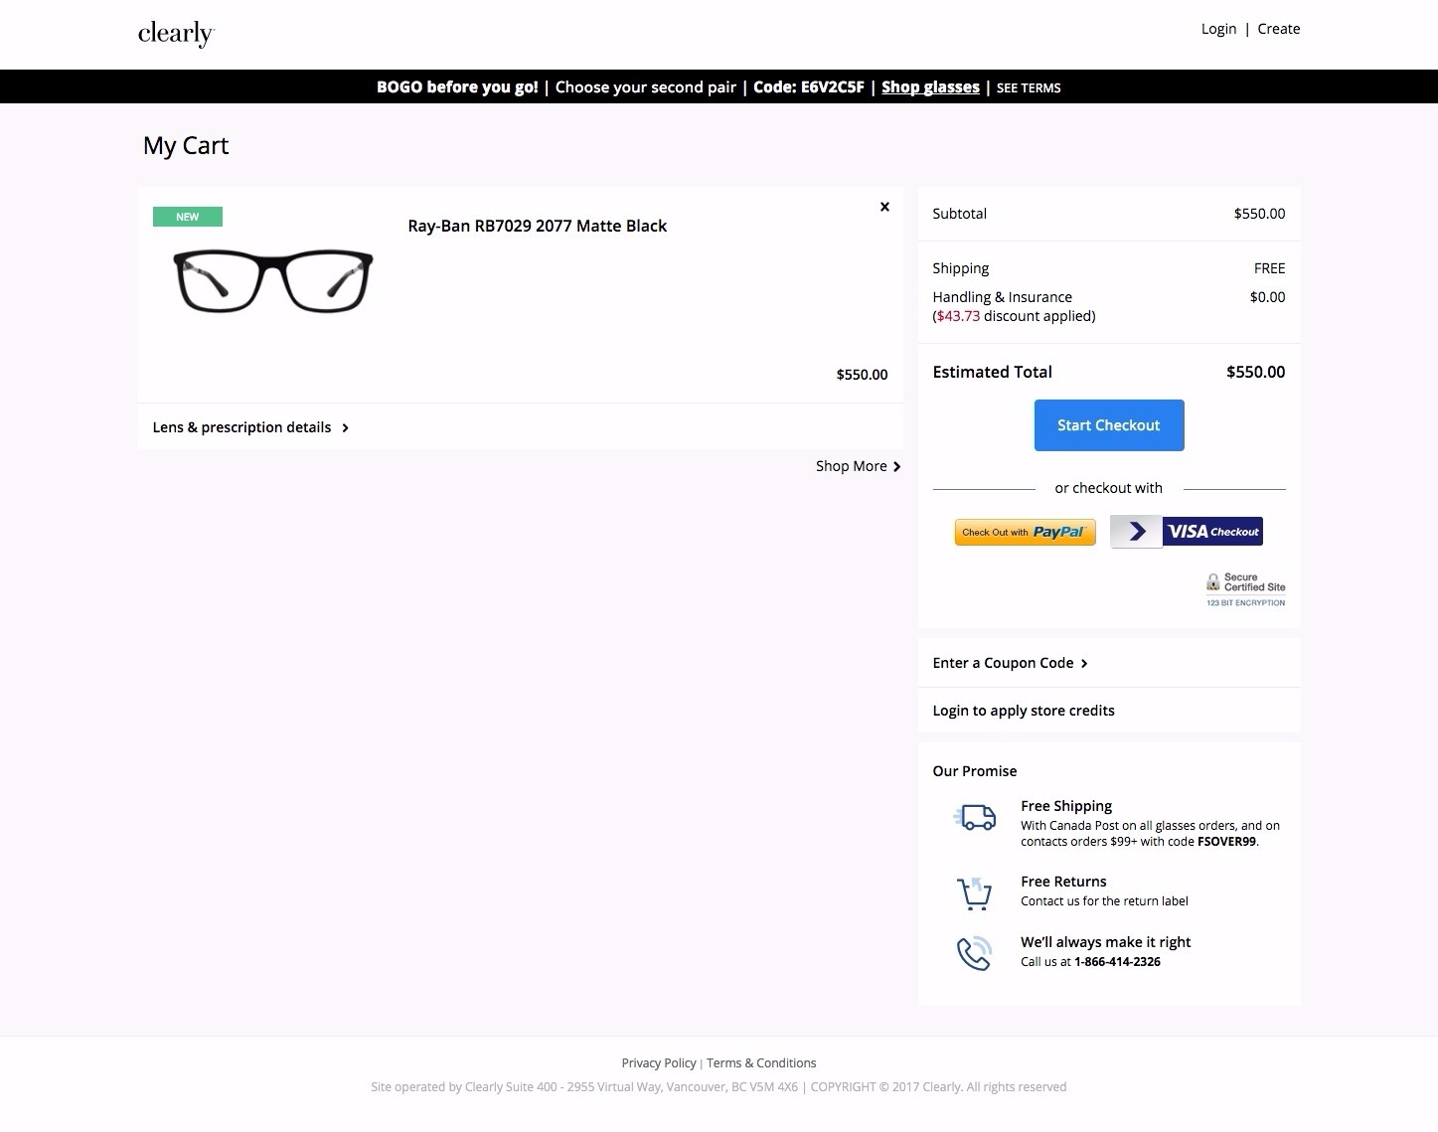
Task: Click the My Cart heading
Action: (186, 145)
